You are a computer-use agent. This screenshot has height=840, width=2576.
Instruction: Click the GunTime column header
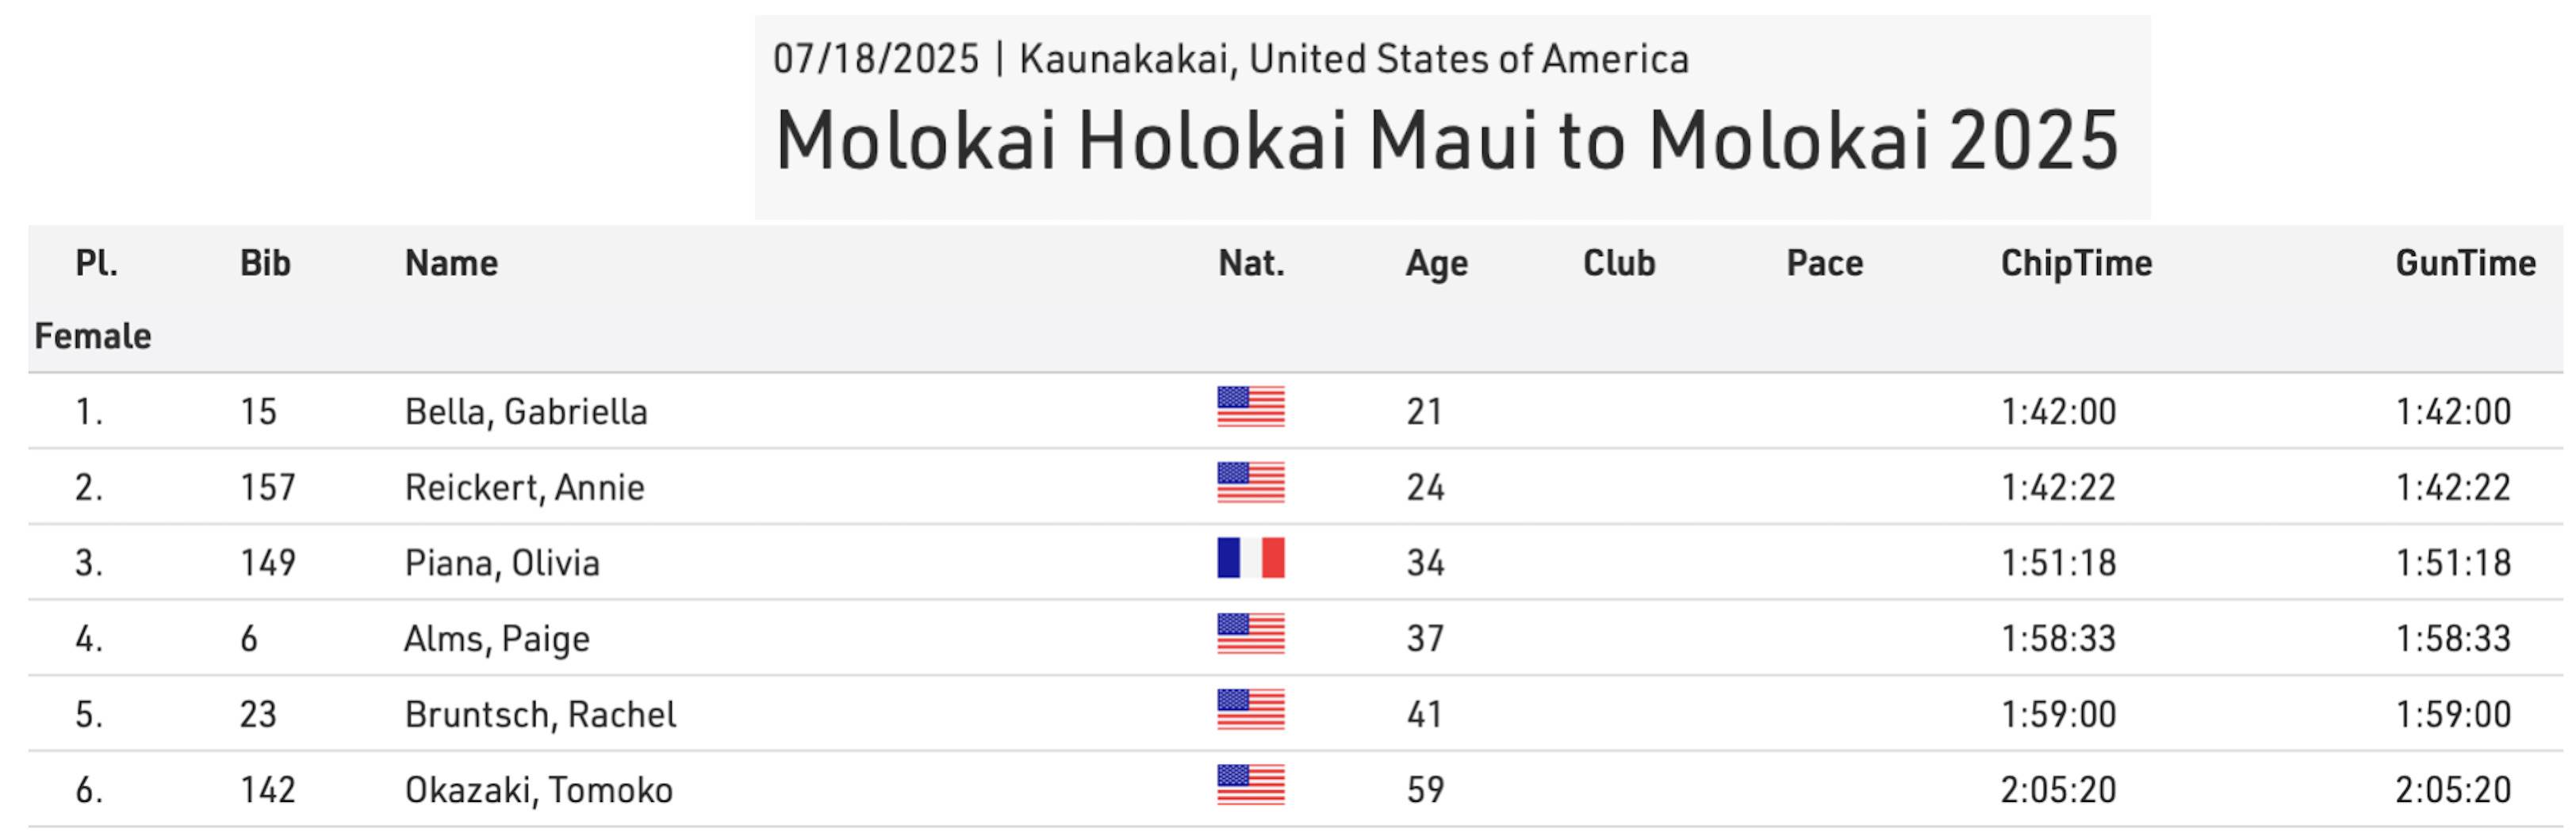(2465, 264)
